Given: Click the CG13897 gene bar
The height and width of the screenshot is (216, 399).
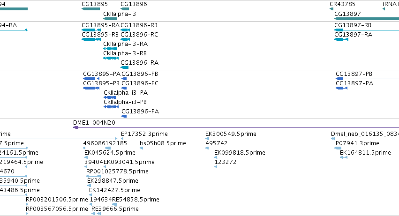Looking at the screenshot, I should [367, 19].
